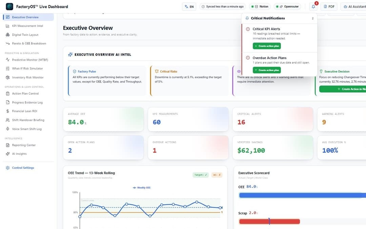Click the alert icon beside Critical KPI Alerts
Image resolution: width=366 pixels, height=229 pixels.
248,29
